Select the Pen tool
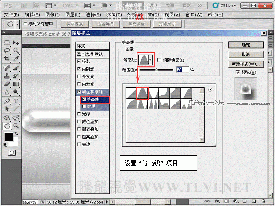 coord(7,101)
